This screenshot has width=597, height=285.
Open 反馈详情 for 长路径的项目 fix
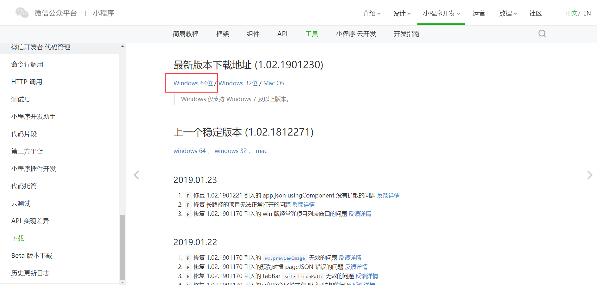(304, 205)
